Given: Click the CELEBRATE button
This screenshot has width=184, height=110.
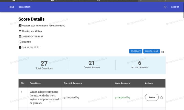Looking at the screenshot, I should click(136, 51).
